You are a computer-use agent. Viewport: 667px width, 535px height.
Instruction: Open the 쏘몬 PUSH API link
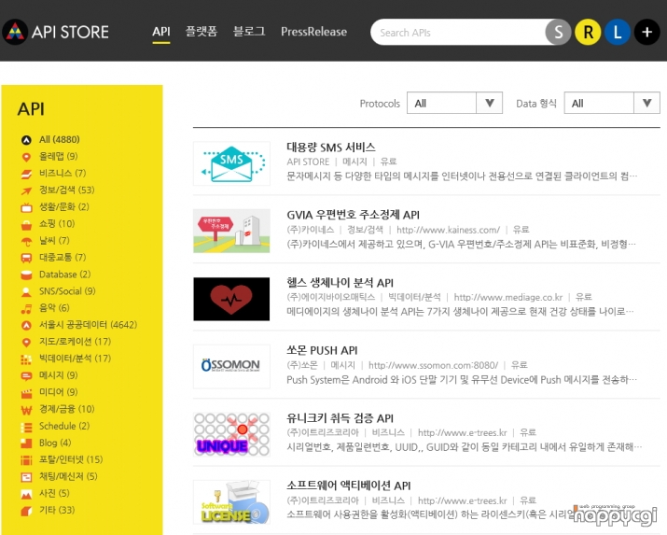[x=322, y=350]
